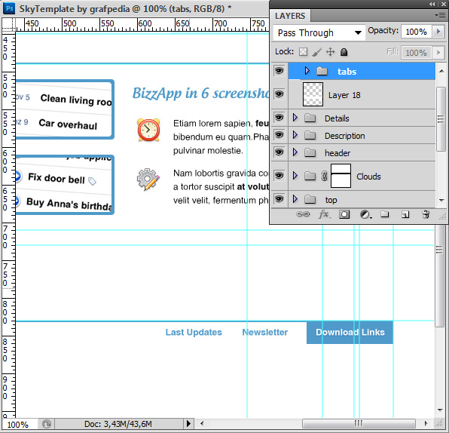The height and width of the screenshot is (433, 449).
Task: Click the Photoshop Ps icon in title bar
Action: click(x=9, y=8)
